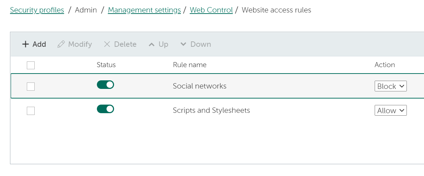The height and width of the screenshot is (176, 424).
Task: Tick the Social networks row checkbox
Action: (31, 86)
